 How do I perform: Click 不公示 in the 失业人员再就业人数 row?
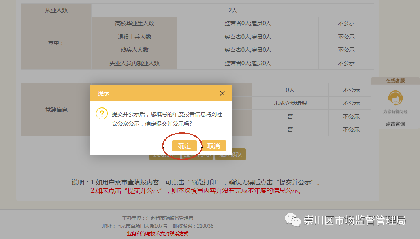[346, 63]
